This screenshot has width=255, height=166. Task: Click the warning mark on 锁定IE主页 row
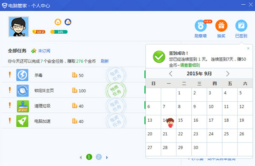click(x=10, y=90)
